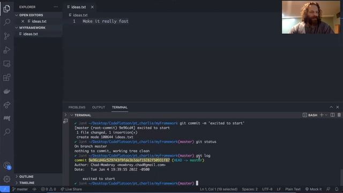This screenshot has height=193, width=343.
Task: Close the bottom panel
Action: [x=338, y=107]
